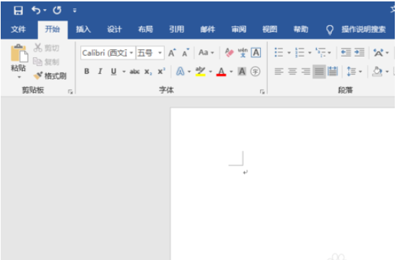Click the Asian Layout icon
This screenshot has width=412, height=260.
point(378,53)
